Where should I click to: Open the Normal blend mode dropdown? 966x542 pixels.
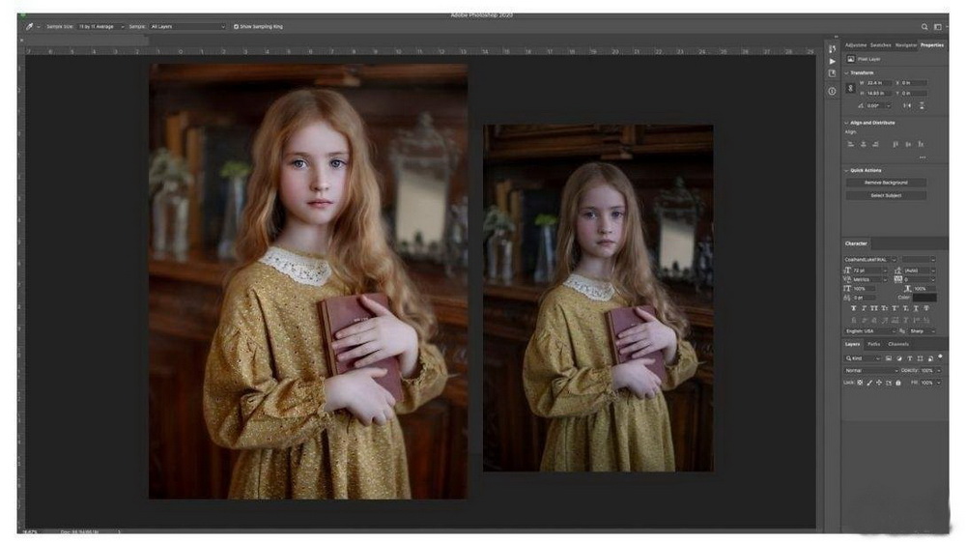coord(871,371)
